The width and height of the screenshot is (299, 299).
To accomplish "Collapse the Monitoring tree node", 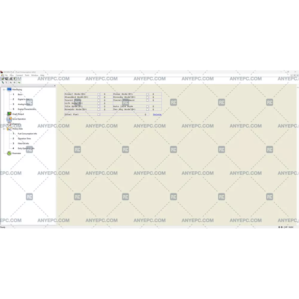I will [4, 89].
